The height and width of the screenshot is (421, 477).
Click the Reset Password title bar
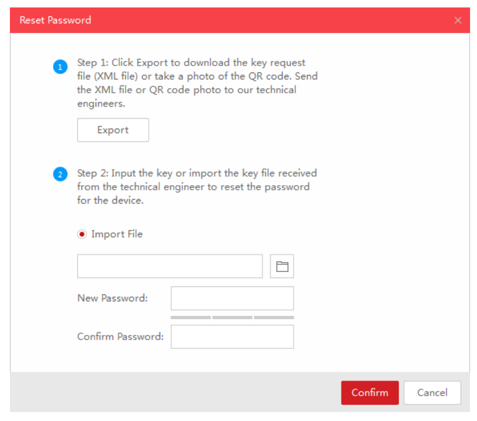click(x=55, y=20)
